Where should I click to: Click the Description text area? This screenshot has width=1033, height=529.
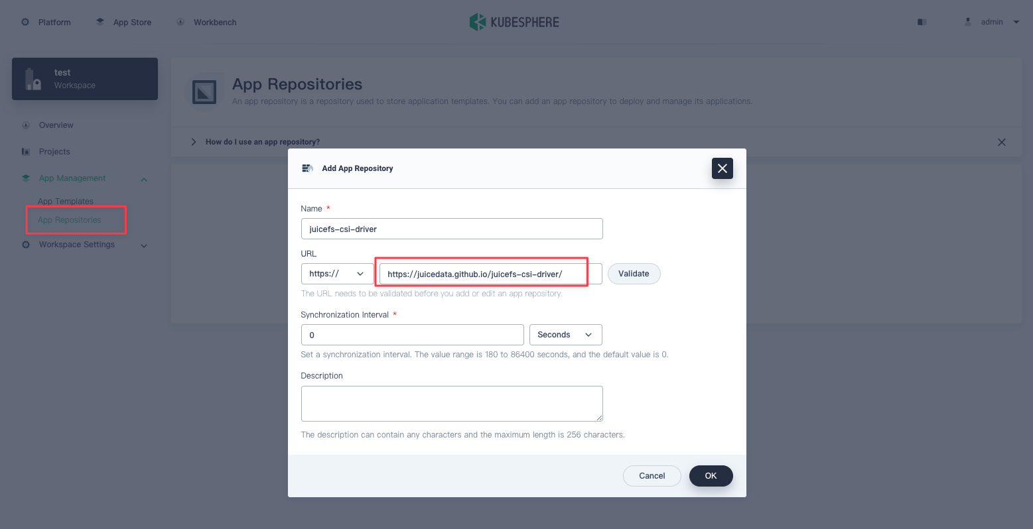(451, 403)
